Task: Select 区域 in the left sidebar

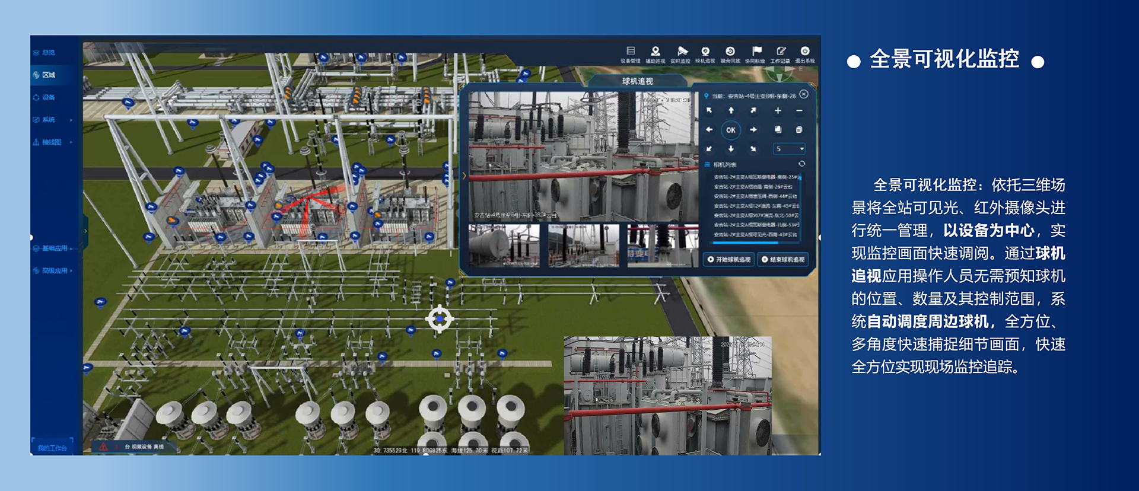Action: (49, 75)
